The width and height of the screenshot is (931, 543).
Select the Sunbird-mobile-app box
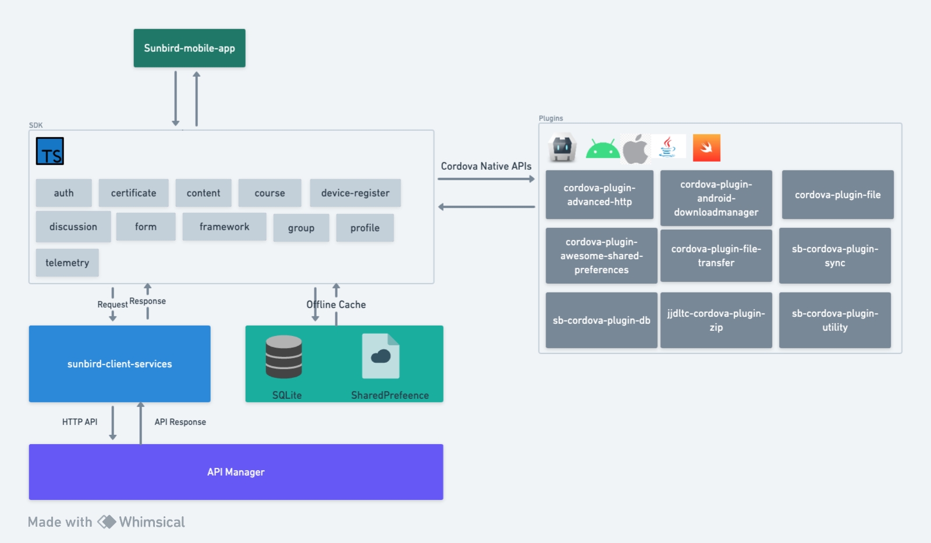189,48
